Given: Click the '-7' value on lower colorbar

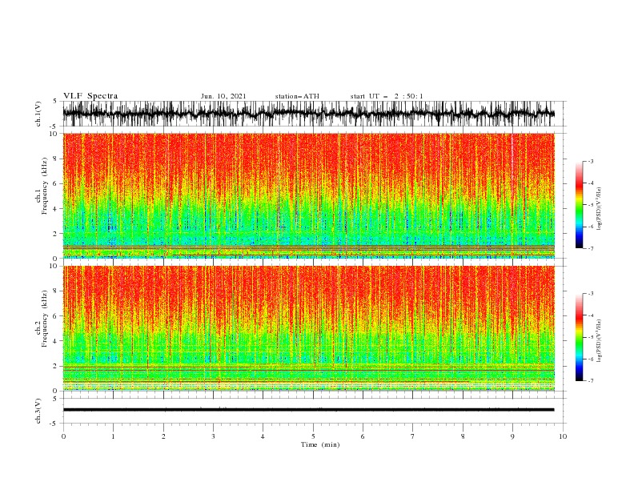Looking at the screenshot, I should (590, 380).
